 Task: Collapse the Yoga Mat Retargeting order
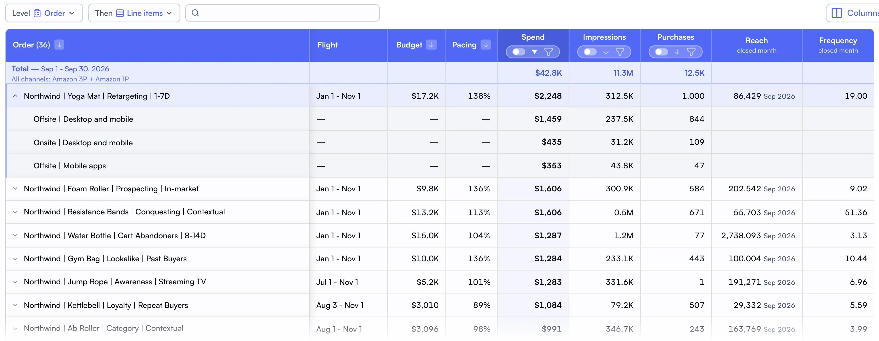click(x=15, y=96)
